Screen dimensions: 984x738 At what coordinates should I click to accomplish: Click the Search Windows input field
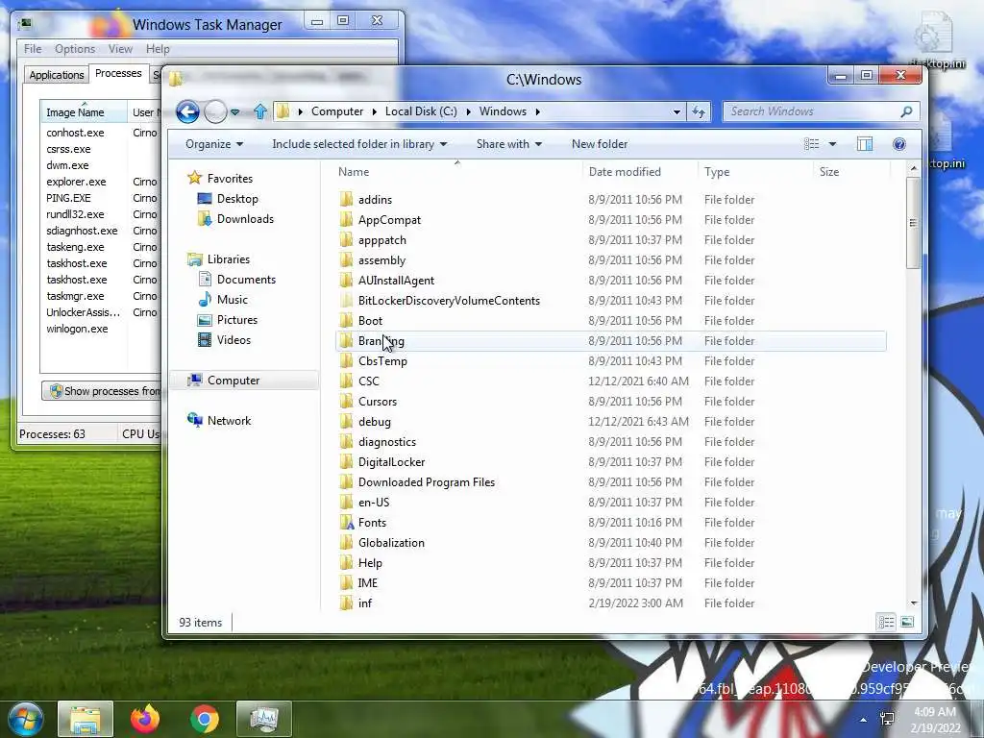813,111
